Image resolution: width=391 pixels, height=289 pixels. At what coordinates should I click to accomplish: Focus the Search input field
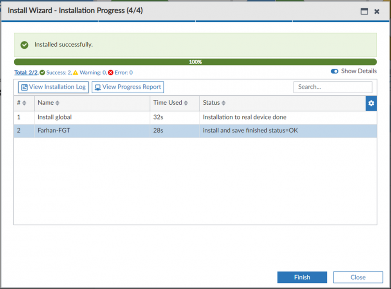coord(333,87)
